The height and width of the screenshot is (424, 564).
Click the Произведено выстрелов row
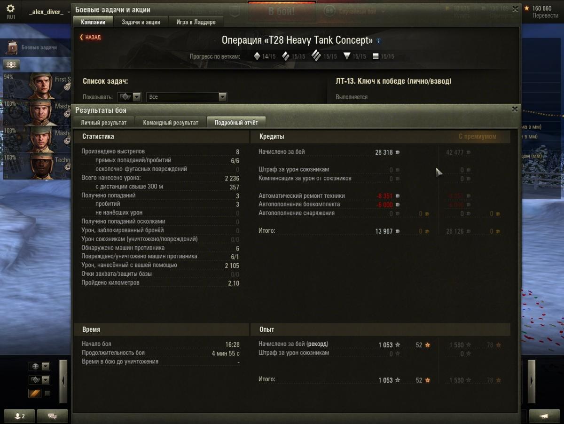tap(160, 152)
